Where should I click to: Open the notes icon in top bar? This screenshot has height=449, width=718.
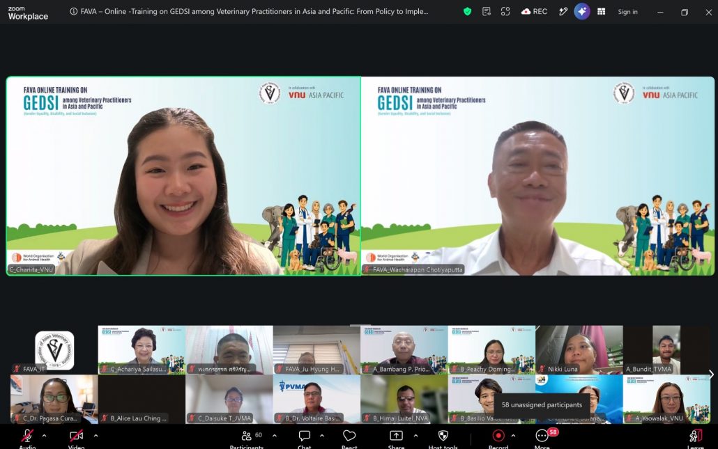[487, 12]
